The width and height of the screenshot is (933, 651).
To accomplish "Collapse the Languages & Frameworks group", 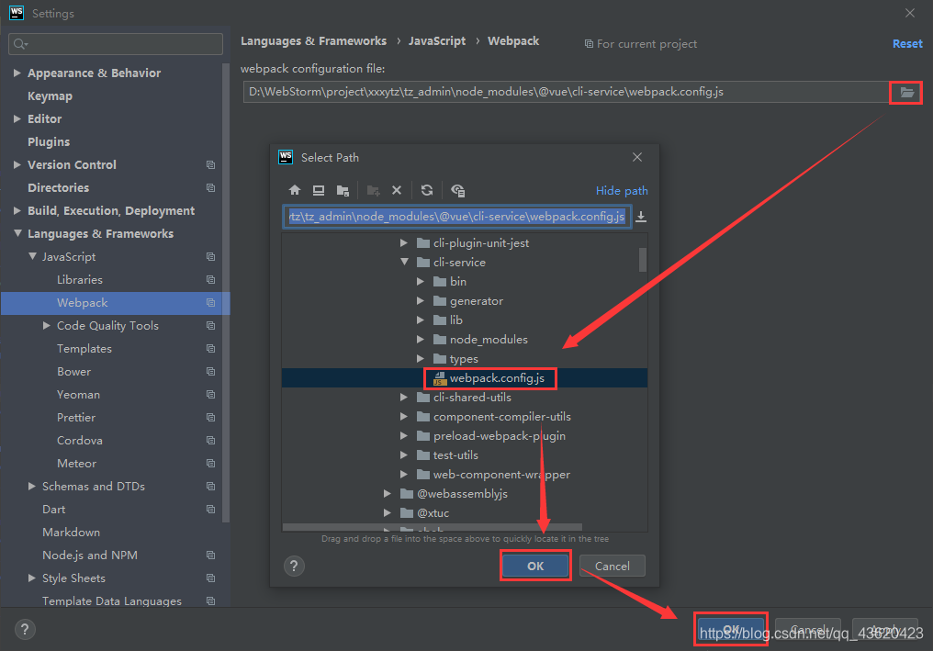I will (17, 233).
